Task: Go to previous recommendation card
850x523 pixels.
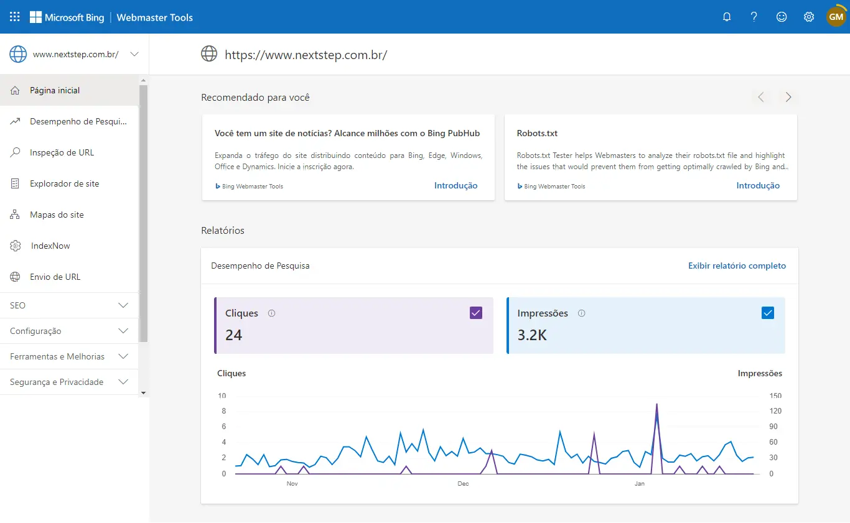Action: pos(760,97)
